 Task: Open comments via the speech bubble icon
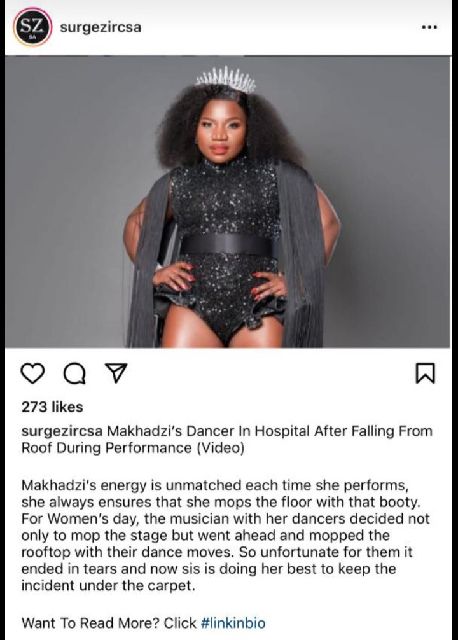point(74,373)
